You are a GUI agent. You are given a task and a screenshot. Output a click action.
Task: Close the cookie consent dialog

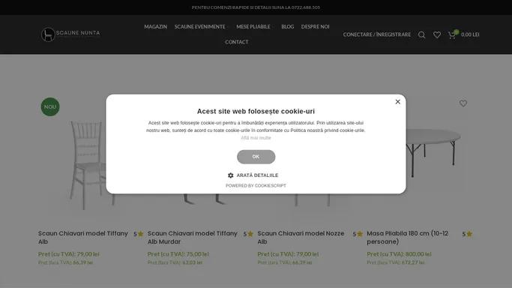pos(398,102)
